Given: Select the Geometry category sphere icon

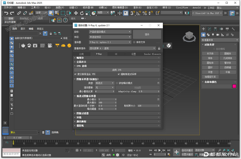Looking at the screenshot, I should 203,35.
